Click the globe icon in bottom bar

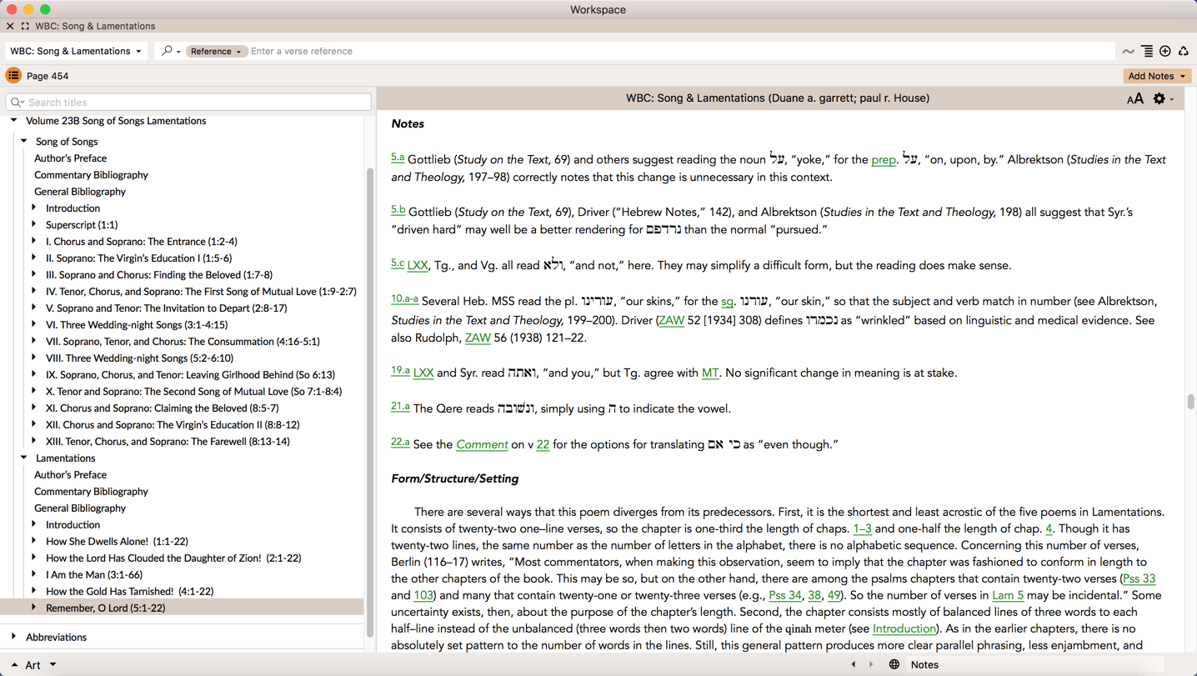894,664
